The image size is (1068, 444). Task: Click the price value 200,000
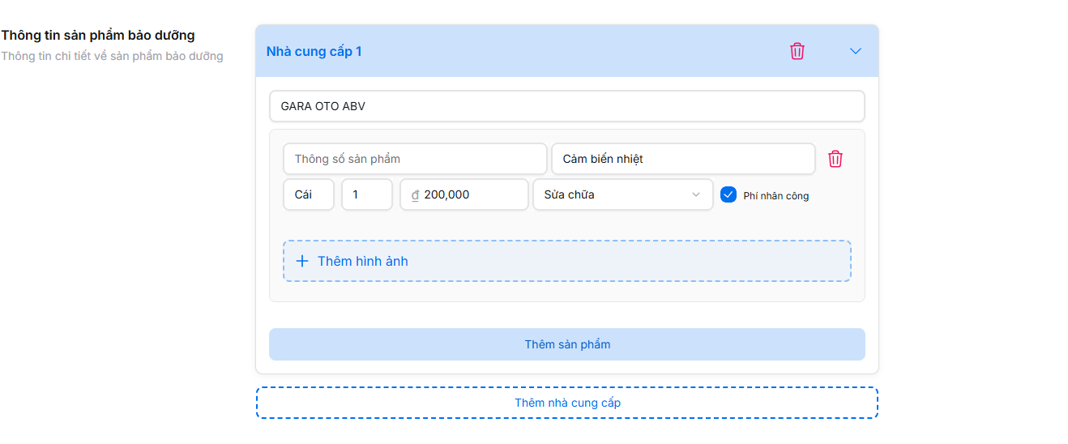point(447,194)
